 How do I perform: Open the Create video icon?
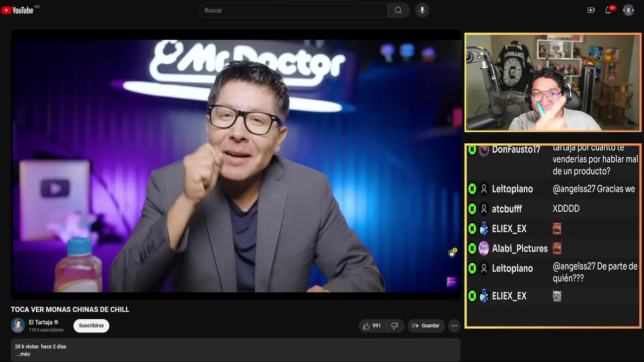591,10
